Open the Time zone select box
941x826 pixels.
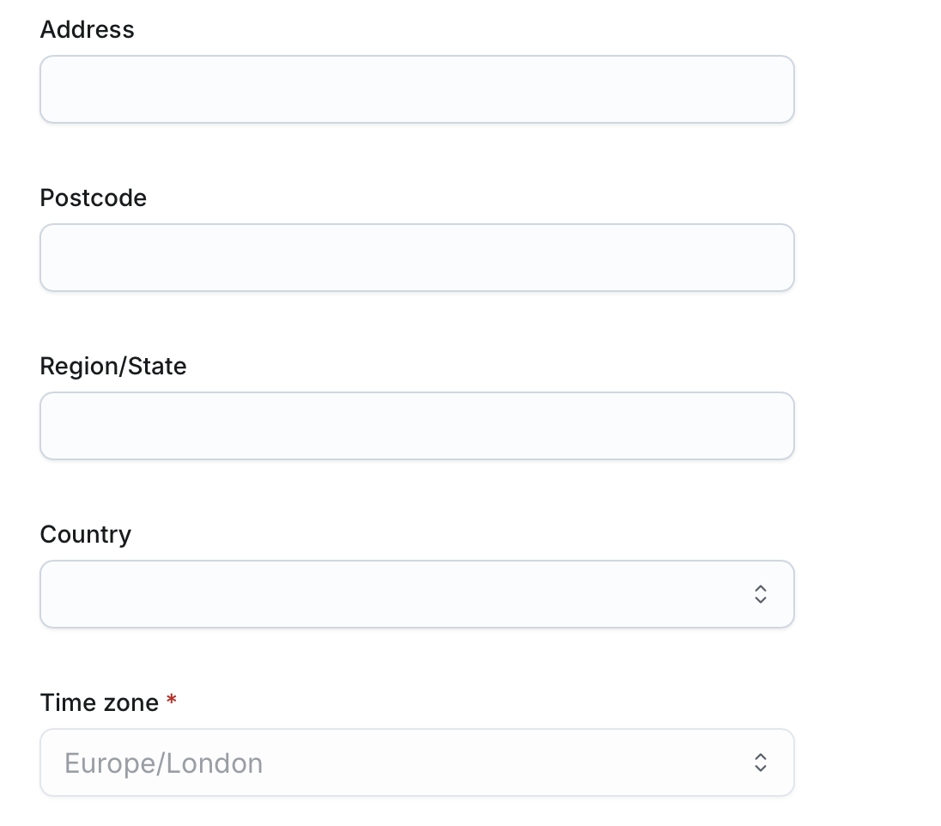pos(416,762)
